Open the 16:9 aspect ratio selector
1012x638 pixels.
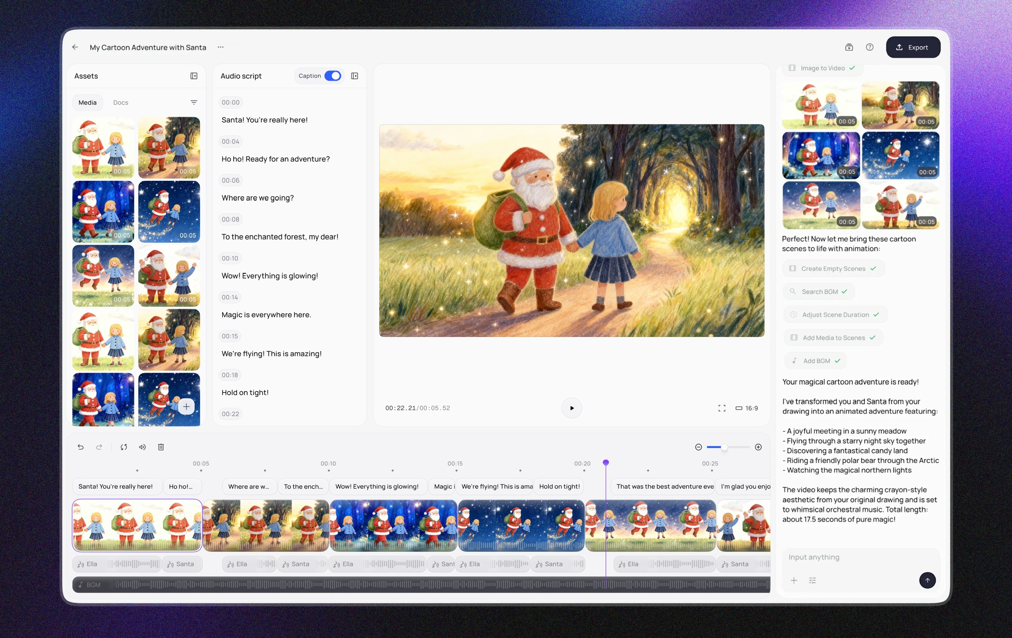747,408
